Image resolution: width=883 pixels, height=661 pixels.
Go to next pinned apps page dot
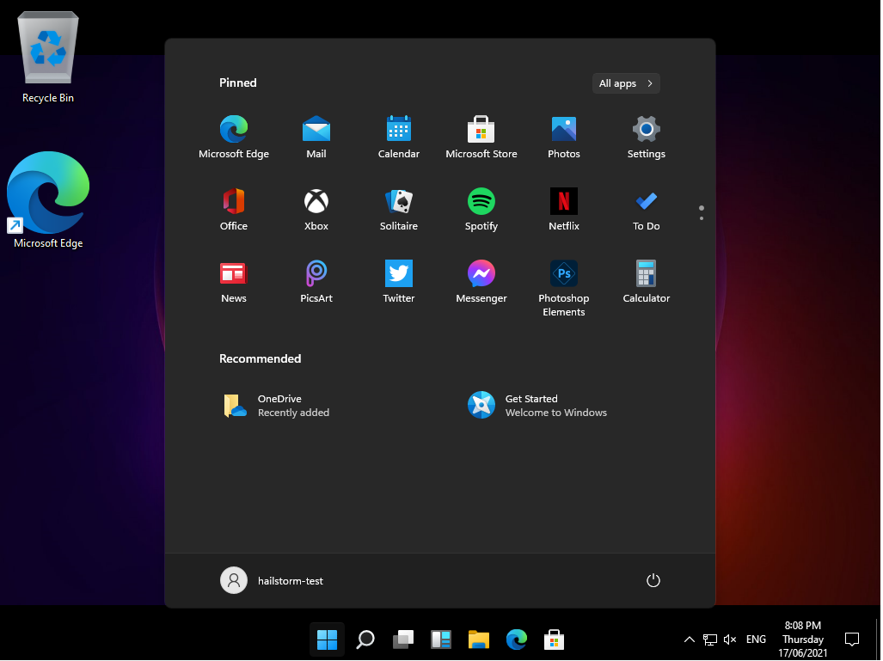[701, 218]
